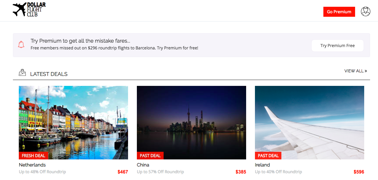Click the Dollar Flight Club airplane logo
The height and width of the screenshot is (180, 378).
29,9
